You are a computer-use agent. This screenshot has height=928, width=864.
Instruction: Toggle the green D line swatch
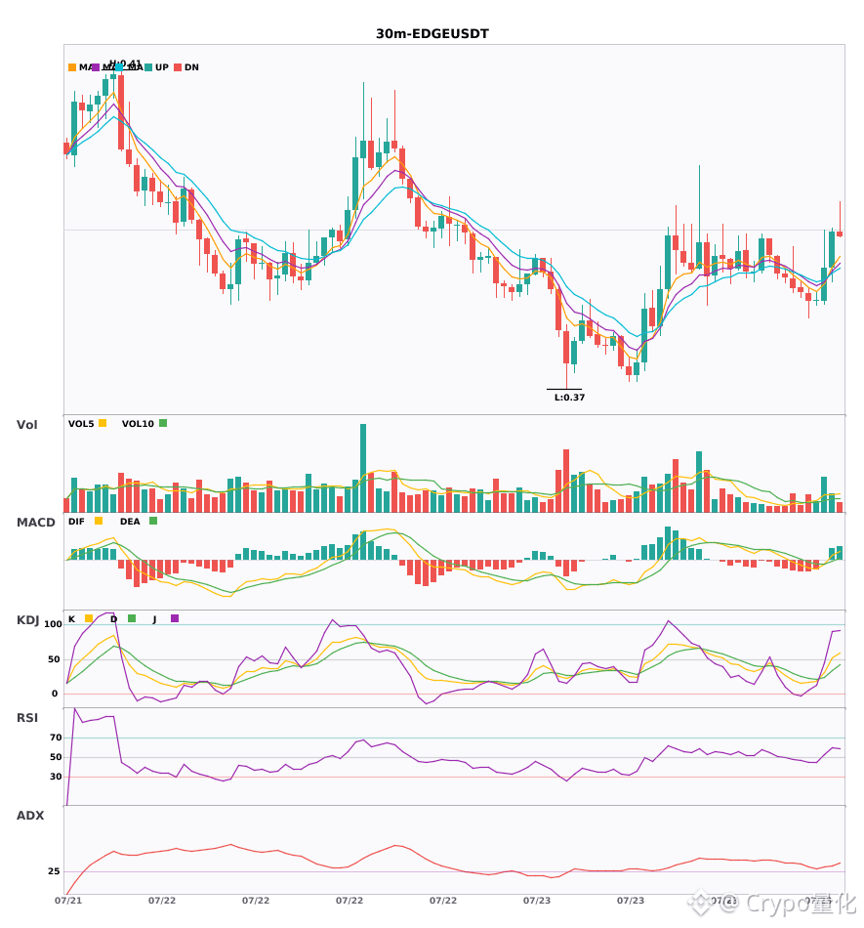[132, 618]
